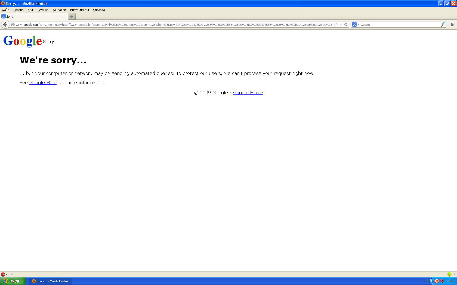Viewport: 457px width, 285px height.
Task: Click the magnifier search icon
Action: [443, 24]
